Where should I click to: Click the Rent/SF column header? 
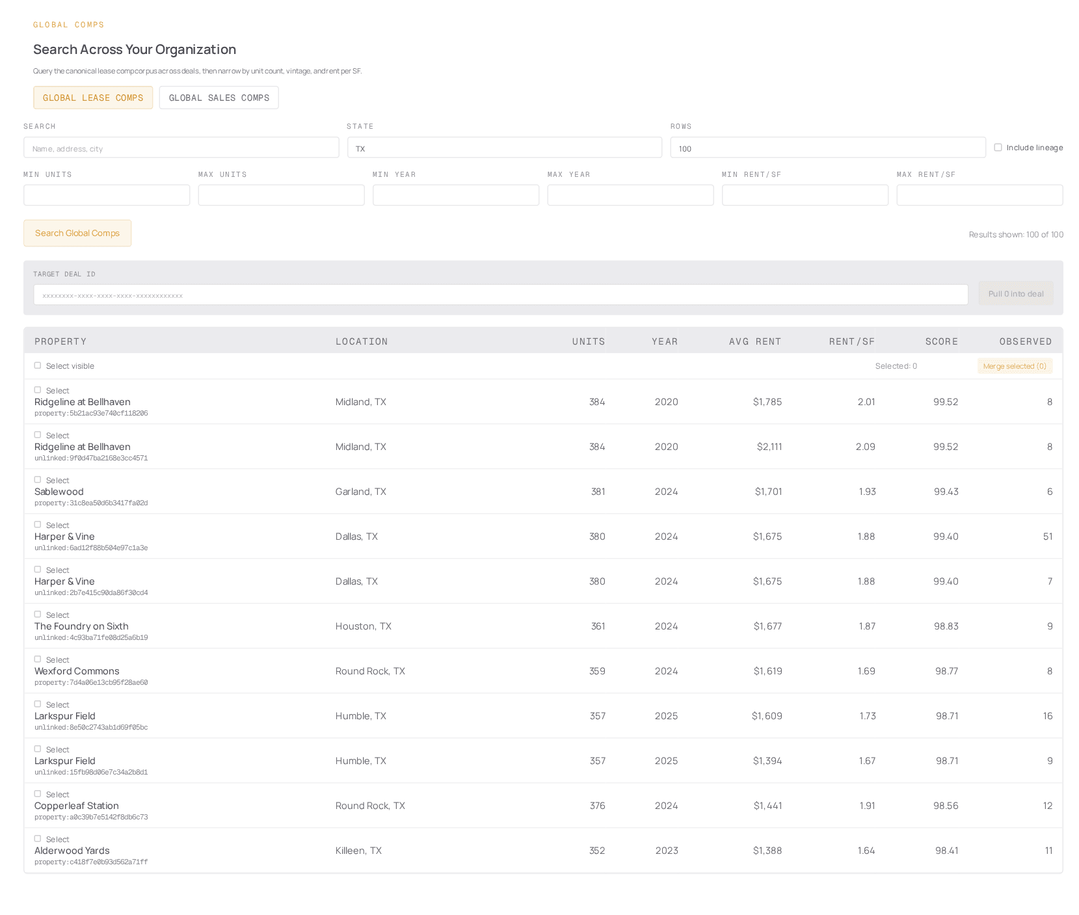852,341
